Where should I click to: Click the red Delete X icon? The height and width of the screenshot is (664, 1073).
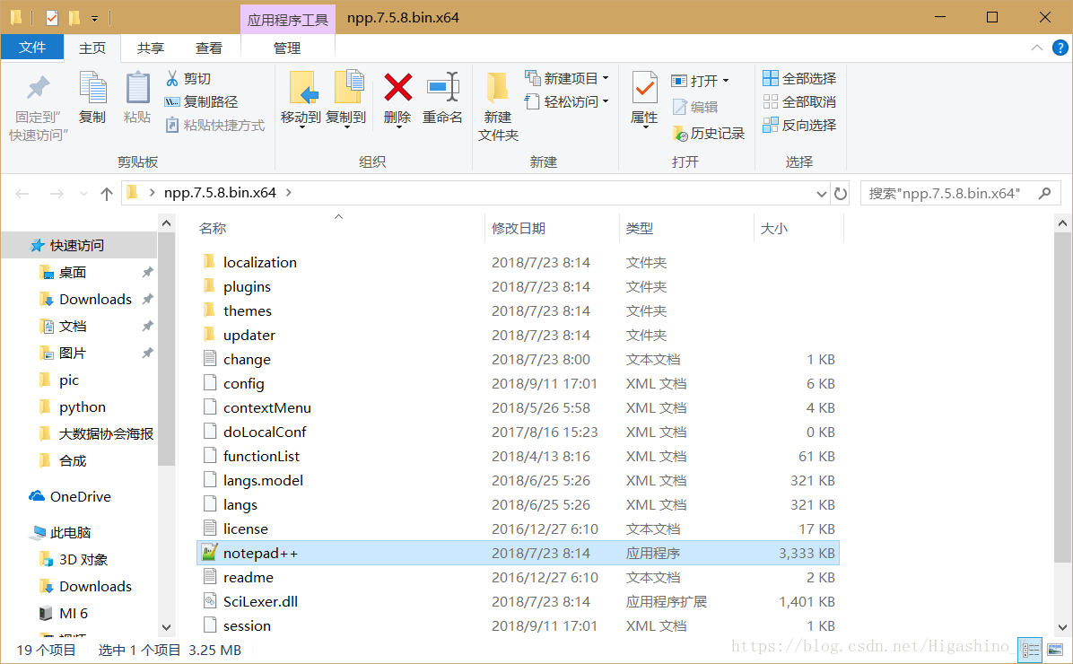click(397, 88)
